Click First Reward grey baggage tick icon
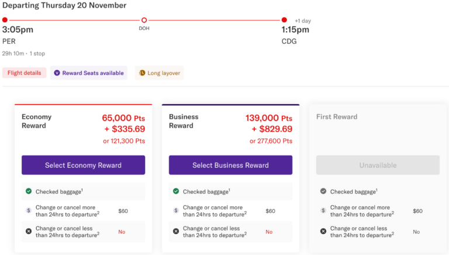449x255 pixels. (x=323, y=191)
